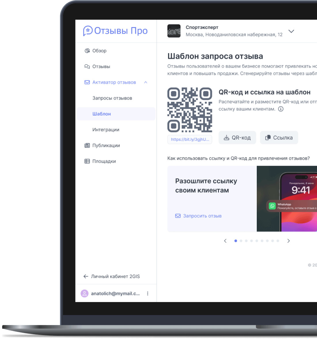
Task: Download the QR-код button
Action: coord(237,138)
